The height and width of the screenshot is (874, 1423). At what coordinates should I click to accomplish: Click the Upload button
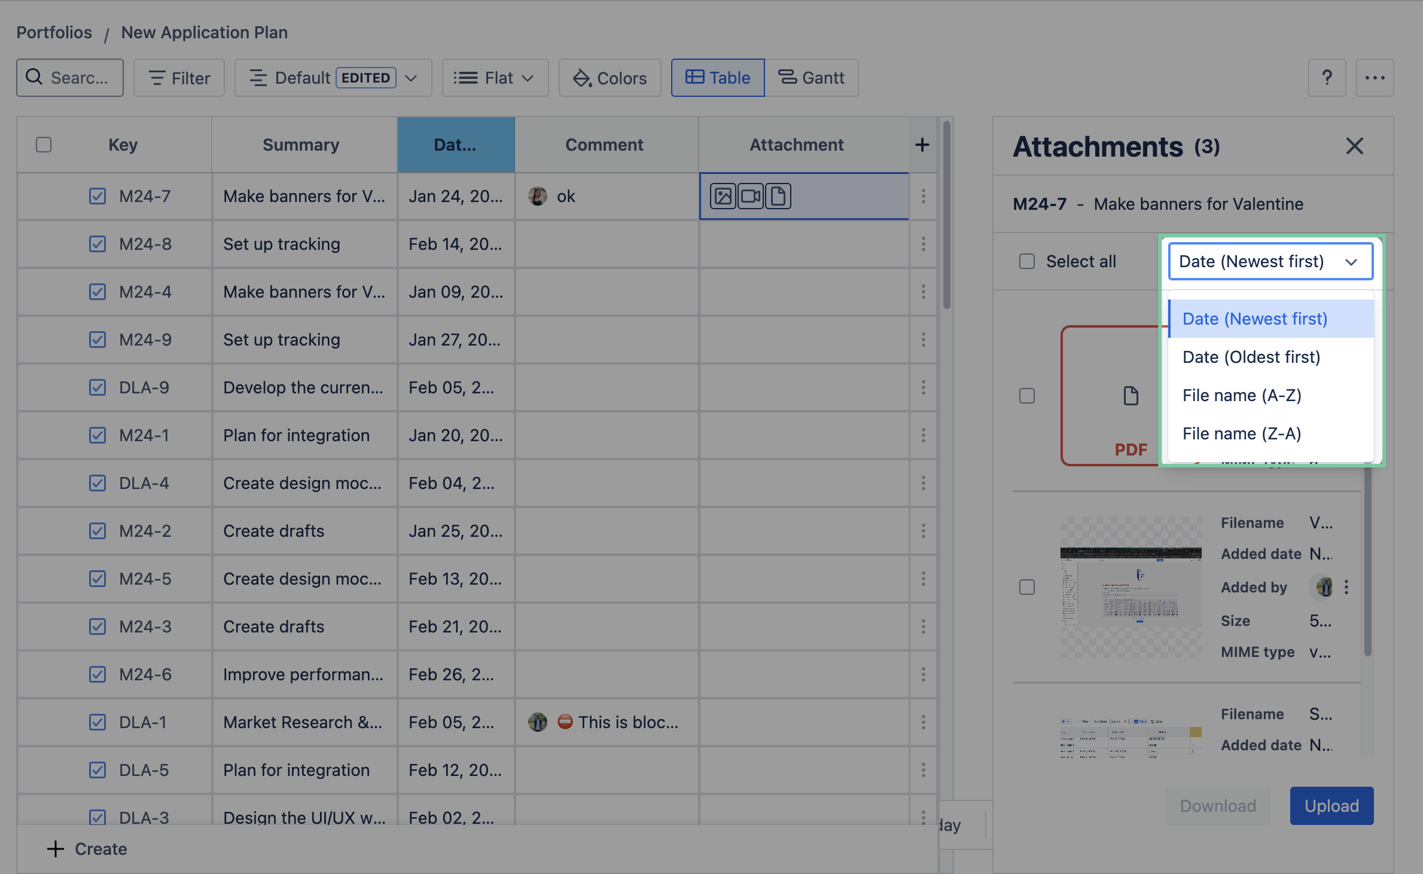(x=1331, y=805)
